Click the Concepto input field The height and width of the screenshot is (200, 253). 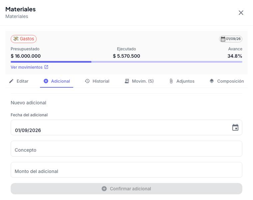point(126,149)
